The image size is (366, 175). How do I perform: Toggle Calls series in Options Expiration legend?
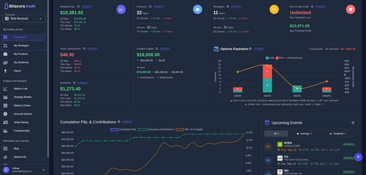pyautogui.click(x=270, y=58)
